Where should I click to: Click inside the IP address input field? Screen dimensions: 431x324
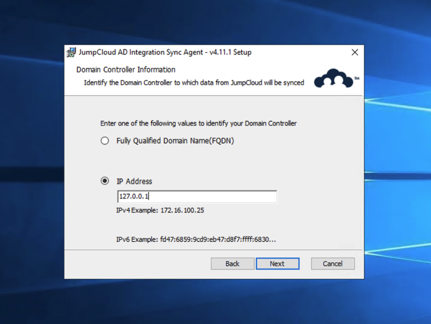coord(197,196)
